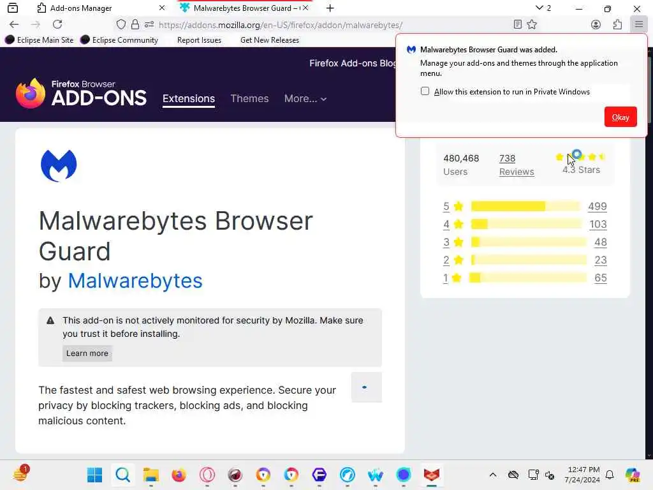Open Eclipse Main Site bookmark
Screen dimensions: 653x490
pos(39,40)
